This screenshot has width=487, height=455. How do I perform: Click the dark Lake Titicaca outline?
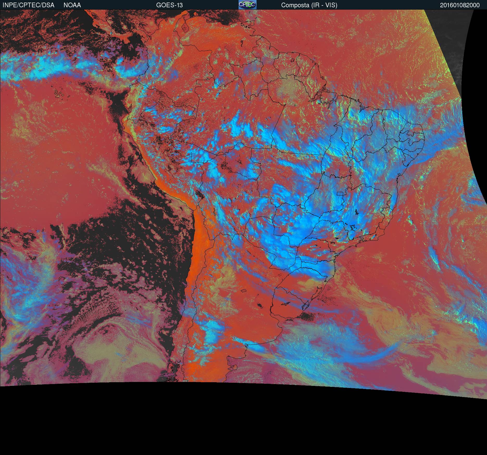click(199, 194)
